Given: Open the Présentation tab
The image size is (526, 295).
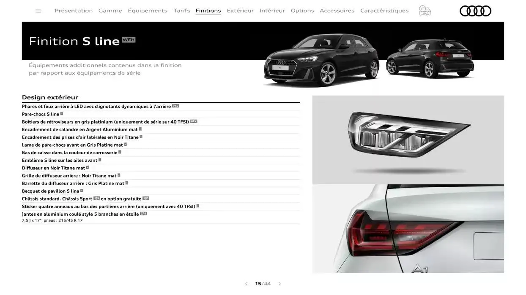Looking at the screenshot, I should pyautogui.click(x=74, y=11).
